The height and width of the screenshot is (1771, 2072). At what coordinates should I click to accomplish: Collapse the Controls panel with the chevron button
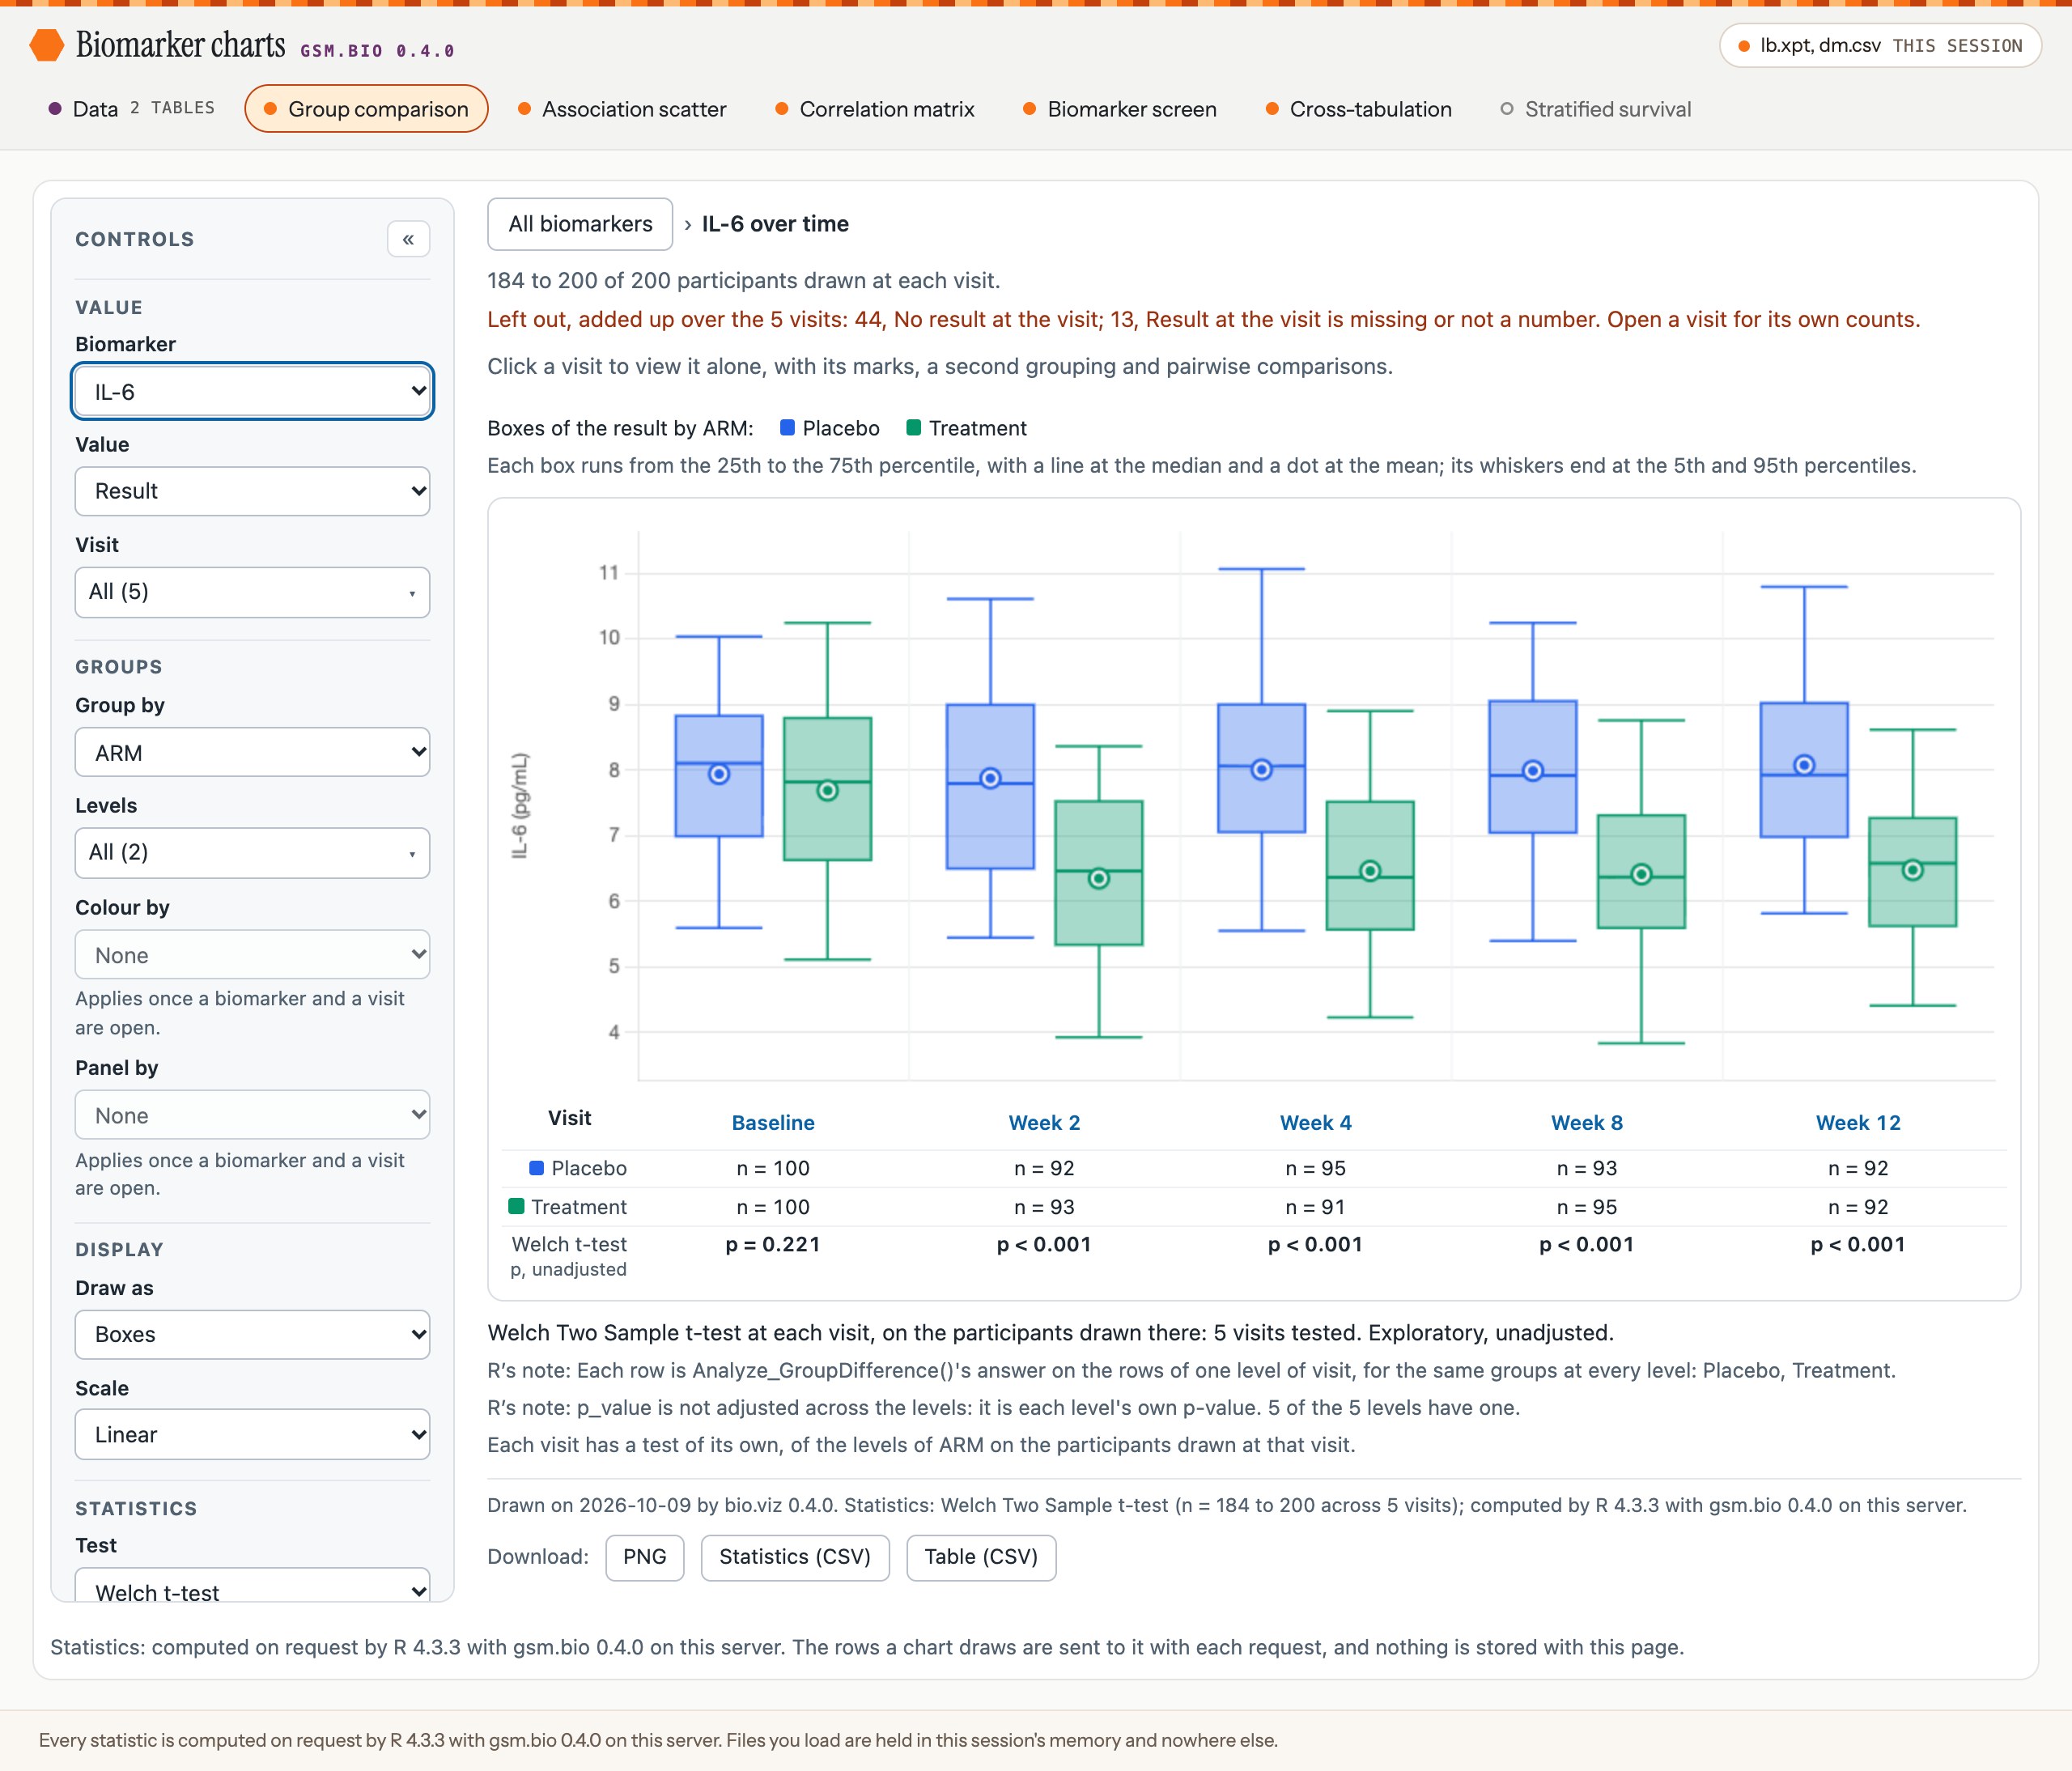pos(408,239)
